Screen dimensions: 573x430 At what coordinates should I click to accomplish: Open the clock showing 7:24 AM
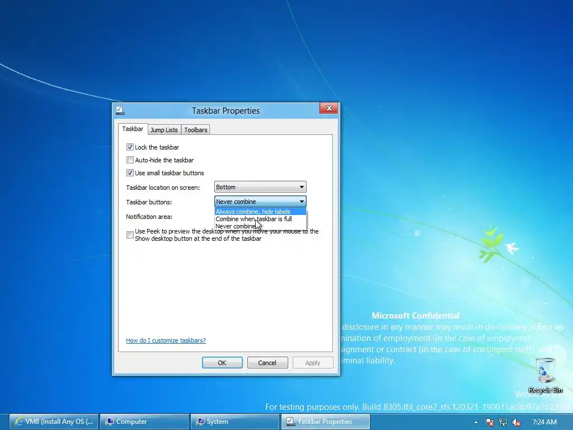pyautogui.click(x=544, y=422)
